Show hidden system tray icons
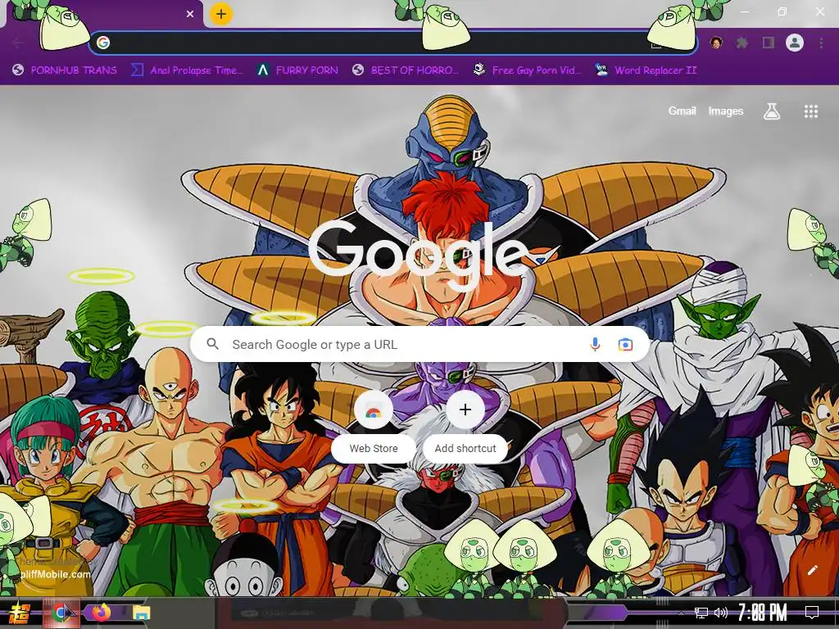Viewport: 839px width, 629px height. [681, 613]
